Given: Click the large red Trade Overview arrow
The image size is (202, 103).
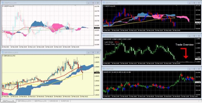Looking at the screenshot, I should point(185,53).
